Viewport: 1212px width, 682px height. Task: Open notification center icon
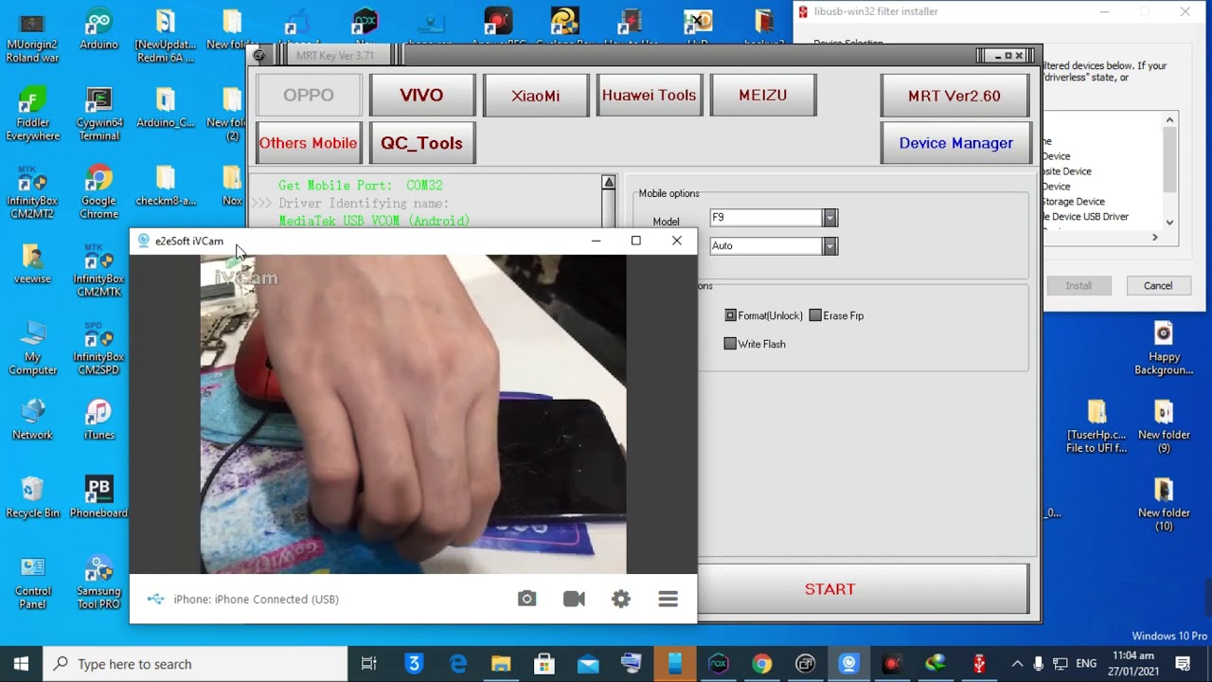(1184, 663)
